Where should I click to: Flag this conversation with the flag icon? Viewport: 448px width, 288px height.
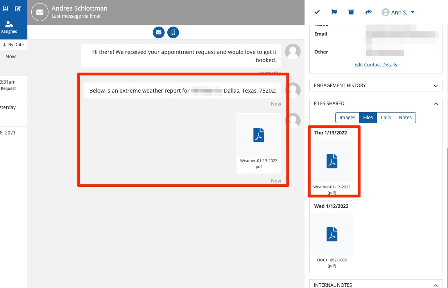pos(334,13)
